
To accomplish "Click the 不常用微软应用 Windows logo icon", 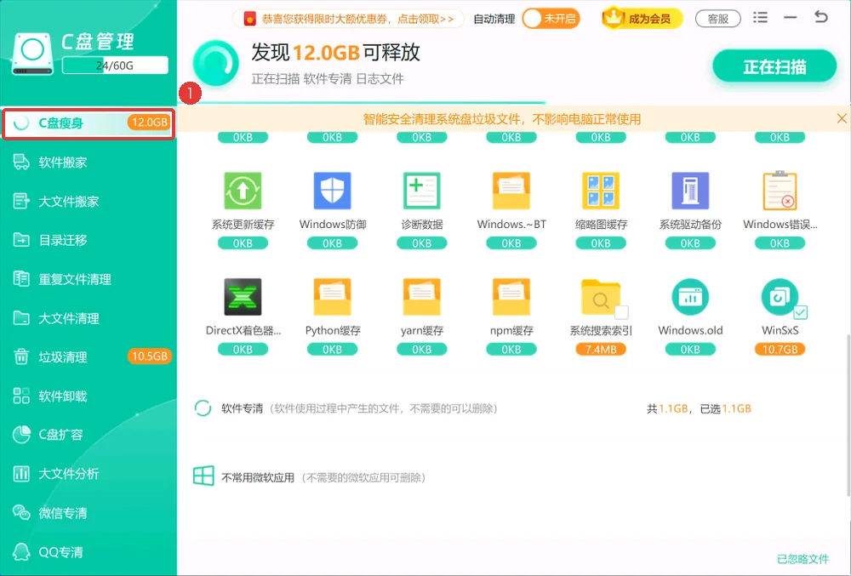I will (203, 476).
